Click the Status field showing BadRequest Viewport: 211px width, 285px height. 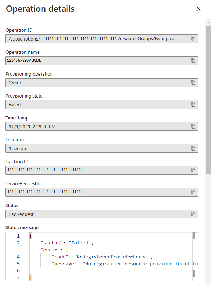(102, 214)
